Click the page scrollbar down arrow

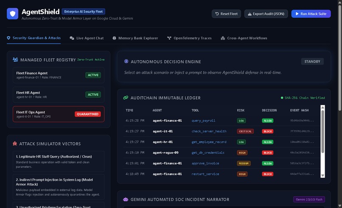tap(339, 205)
